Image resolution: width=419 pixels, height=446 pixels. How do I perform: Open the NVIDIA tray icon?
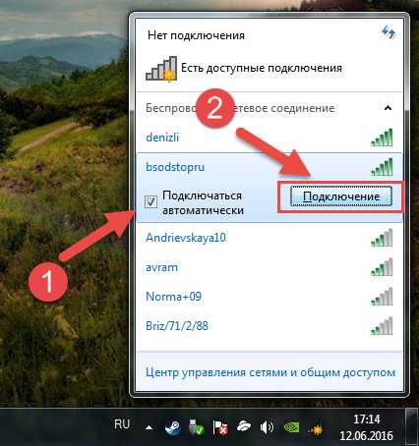(291, 427)
